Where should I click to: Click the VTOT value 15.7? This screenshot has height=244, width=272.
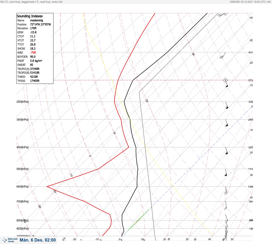[33, 40]
